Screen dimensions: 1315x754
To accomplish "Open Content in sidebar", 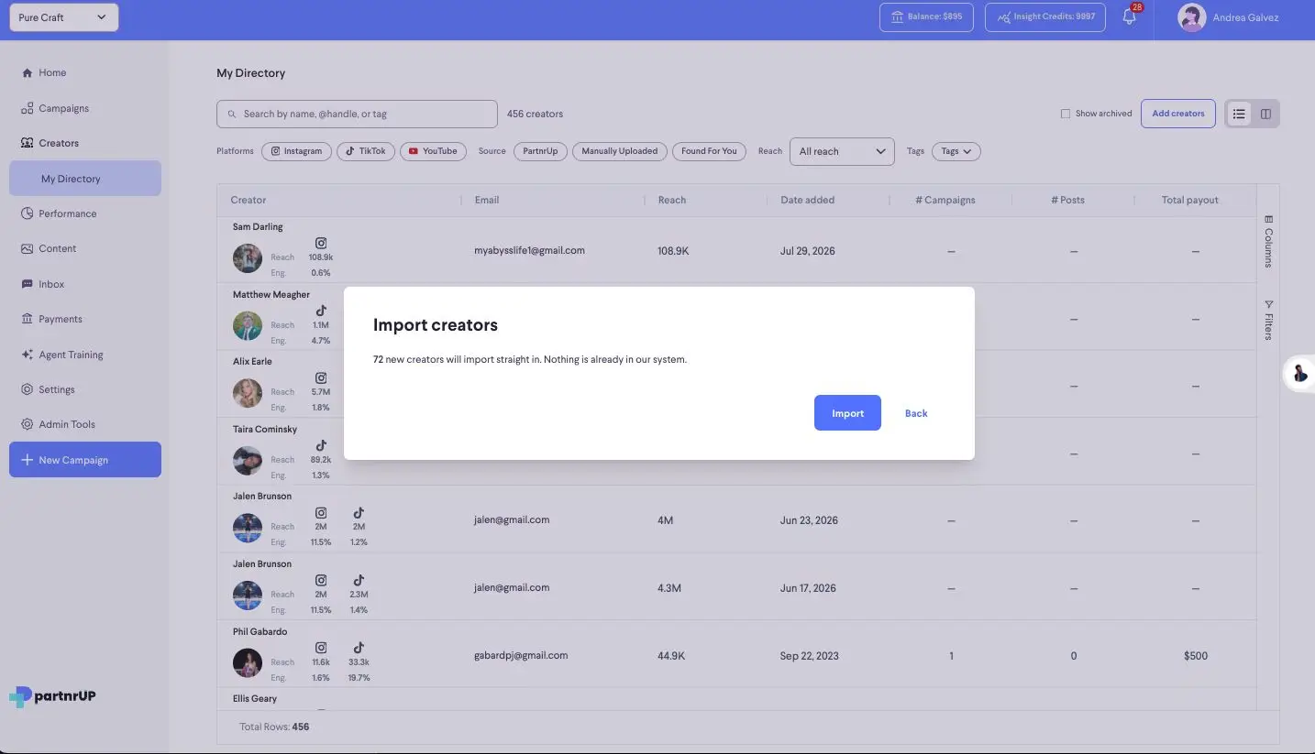I will pyautogui.click(x=57, y=248).
